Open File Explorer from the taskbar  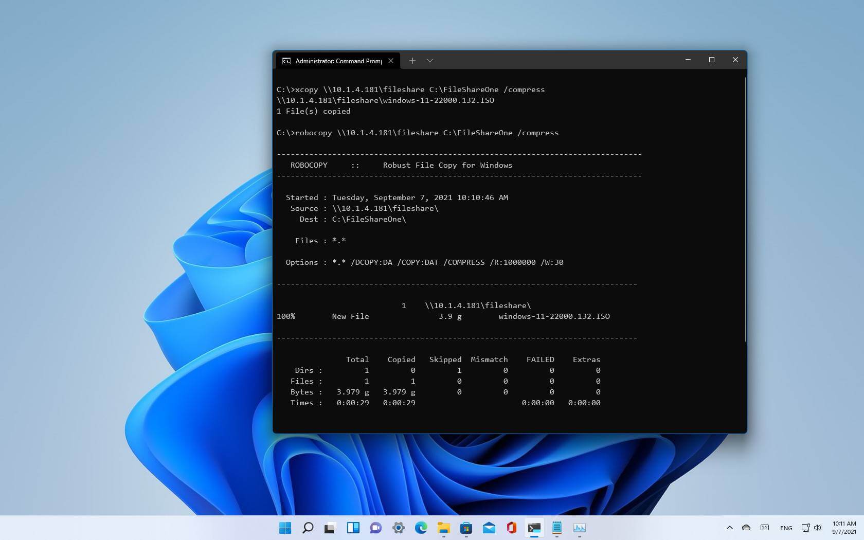point(444,528)
